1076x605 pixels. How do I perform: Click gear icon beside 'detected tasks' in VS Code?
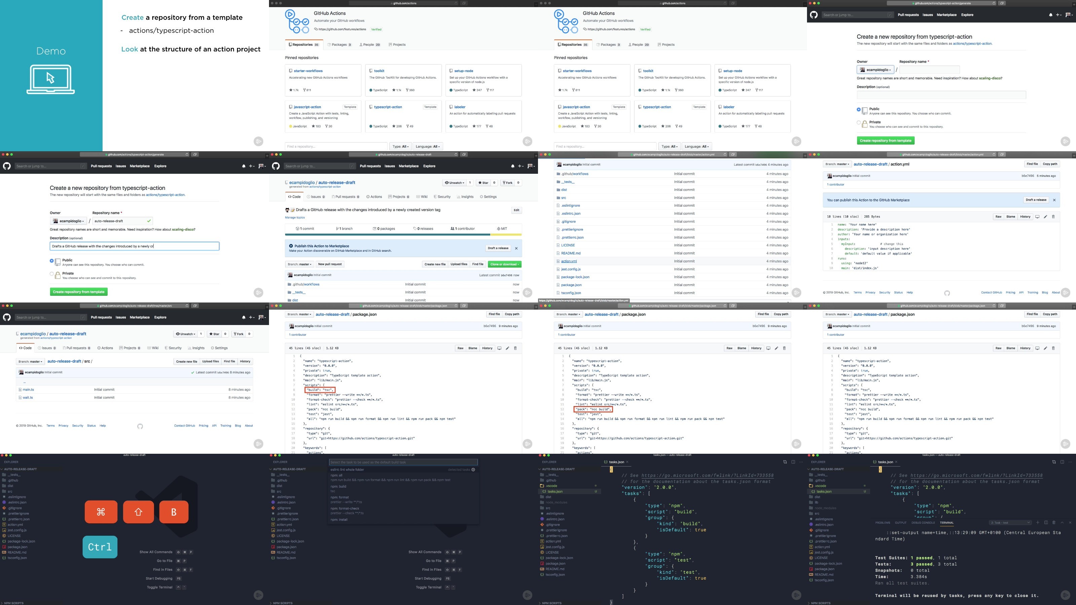[x=473, y=470]
